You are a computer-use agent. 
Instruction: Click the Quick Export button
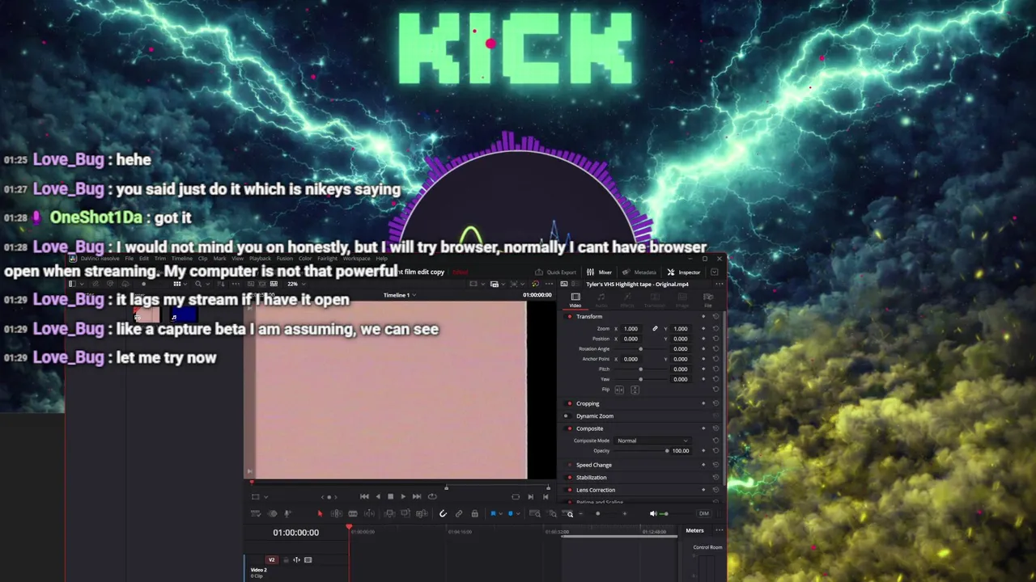556,272
